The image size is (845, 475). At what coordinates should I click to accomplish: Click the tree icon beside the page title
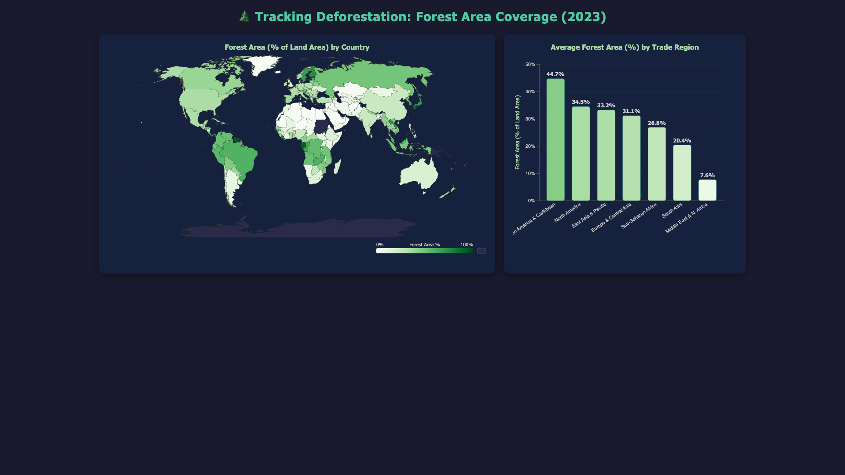(245, 17)
